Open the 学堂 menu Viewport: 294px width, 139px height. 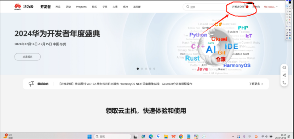click(x=105, y=7)
